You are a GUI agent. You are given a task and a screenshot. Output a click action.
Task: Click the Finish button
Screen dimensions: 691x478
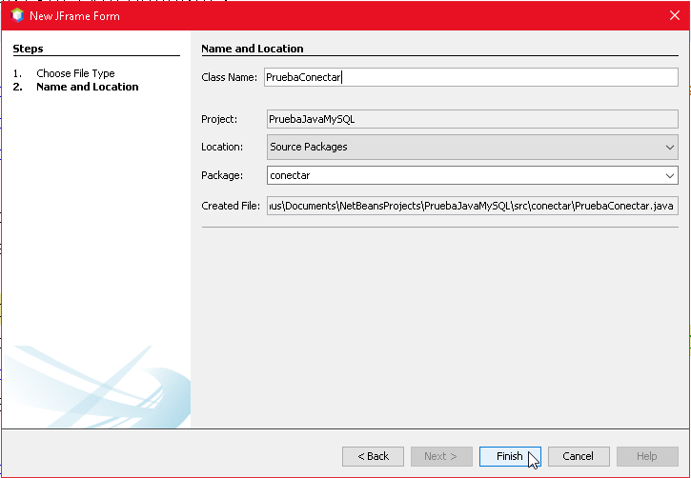[x=510, y=456]
